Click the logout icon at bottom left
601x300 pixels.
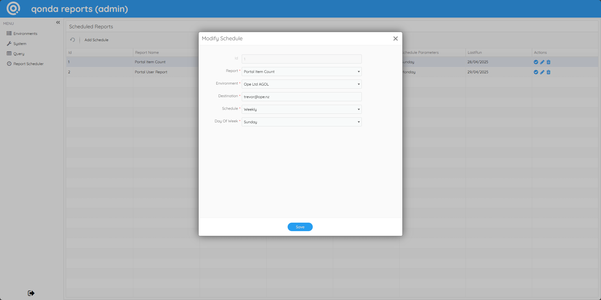tap(31, 293)
